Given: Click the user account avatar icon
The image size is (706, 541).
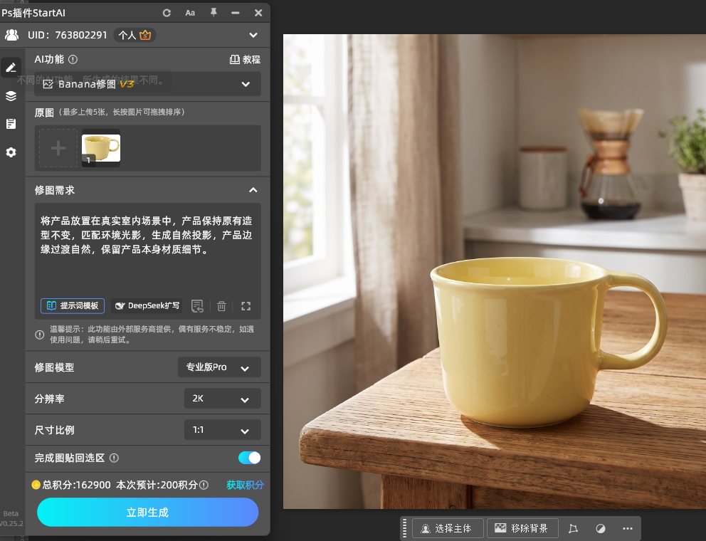Looking at the screenshot, I should coord(11,35).
